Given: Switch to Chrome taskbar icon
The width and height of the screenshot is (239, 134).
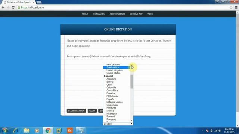Looking at the screenshot, I should (x=48, y=131).
